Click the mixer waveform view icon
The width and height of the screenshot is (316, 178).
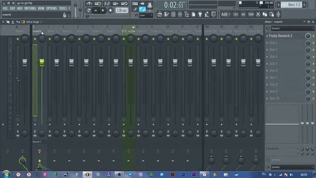click(x=18, y=22)
